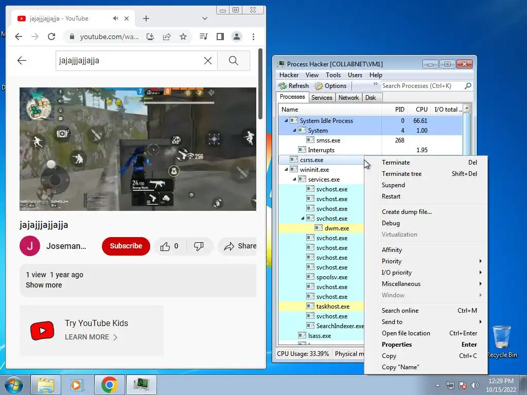The image size is (527, 395).
Task: Open Windows Start button
Action: tap(14, 385)
